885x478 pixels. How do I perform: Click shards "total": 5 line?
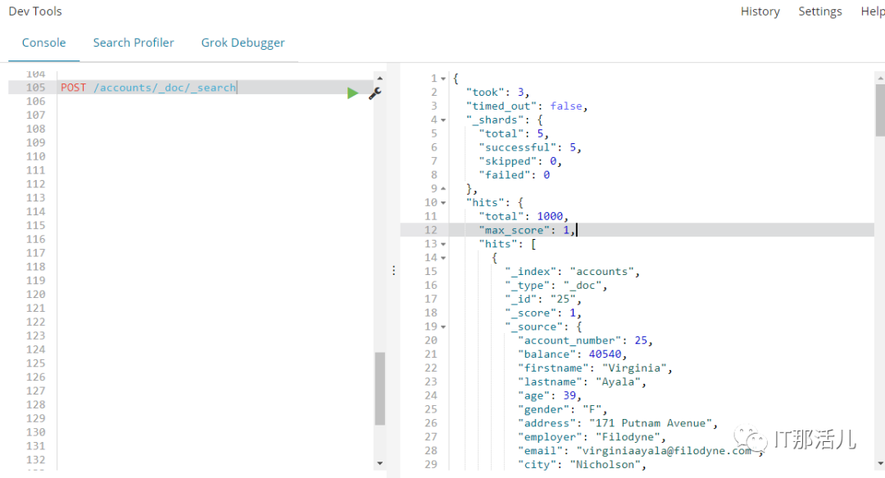514,133
